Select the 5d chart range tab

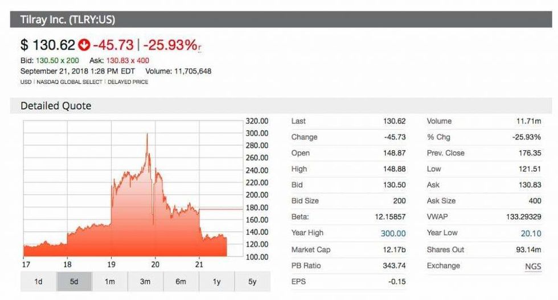[x=74, y=282]
